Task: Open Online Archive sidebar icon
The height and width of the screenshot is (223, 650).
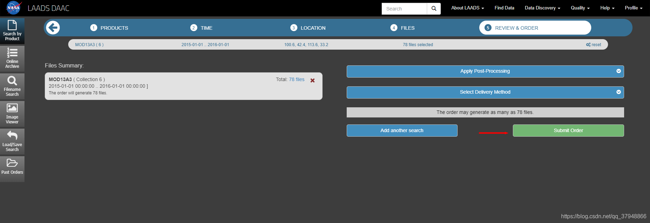Action: [x=12, y=58]
